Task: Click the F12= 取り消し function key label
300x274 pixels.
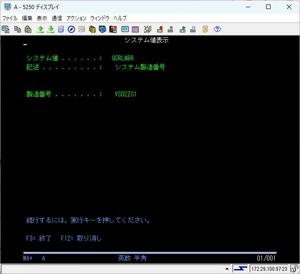Action: pyautogui.click(x=81, y=238)
